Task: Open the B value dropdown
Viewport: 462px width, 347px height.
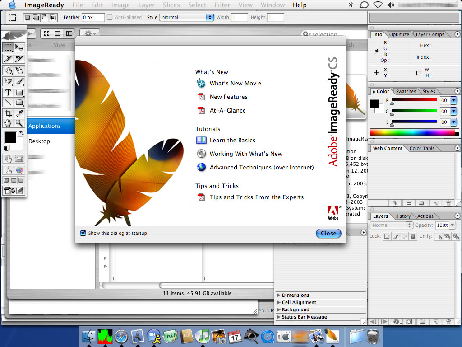Action: coord(454,122)
